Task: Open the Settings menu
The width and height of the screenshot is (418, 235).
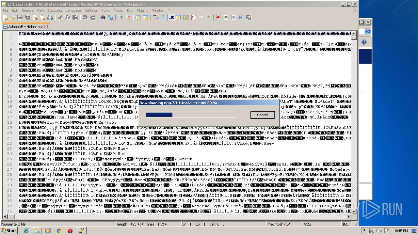Action: 91,10
